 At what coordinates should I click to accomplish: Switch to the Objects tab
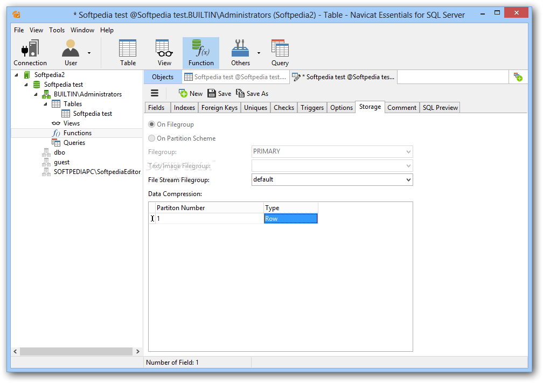pos(163,77)
